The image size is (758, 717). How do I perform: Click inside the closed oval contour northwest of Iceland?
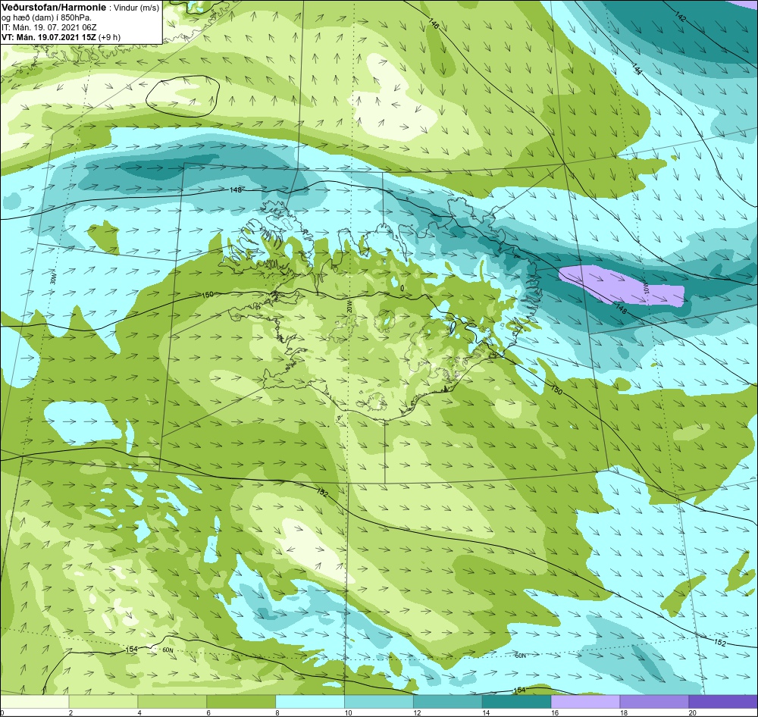pos(183,95)
